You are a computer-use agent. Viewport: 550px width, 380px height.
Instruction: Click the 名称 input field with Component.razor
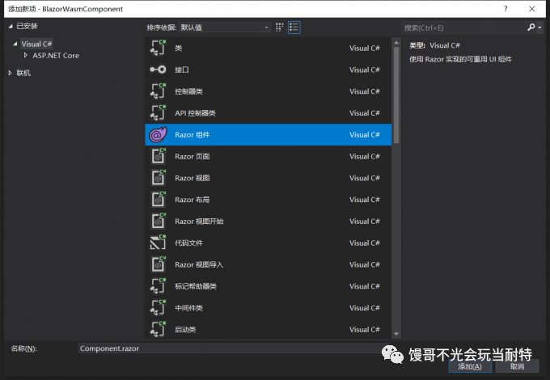pyautogui.click(x=233, y=348)
